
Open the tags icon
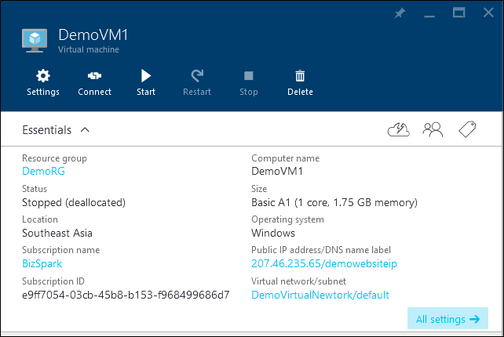coord(467,129)
